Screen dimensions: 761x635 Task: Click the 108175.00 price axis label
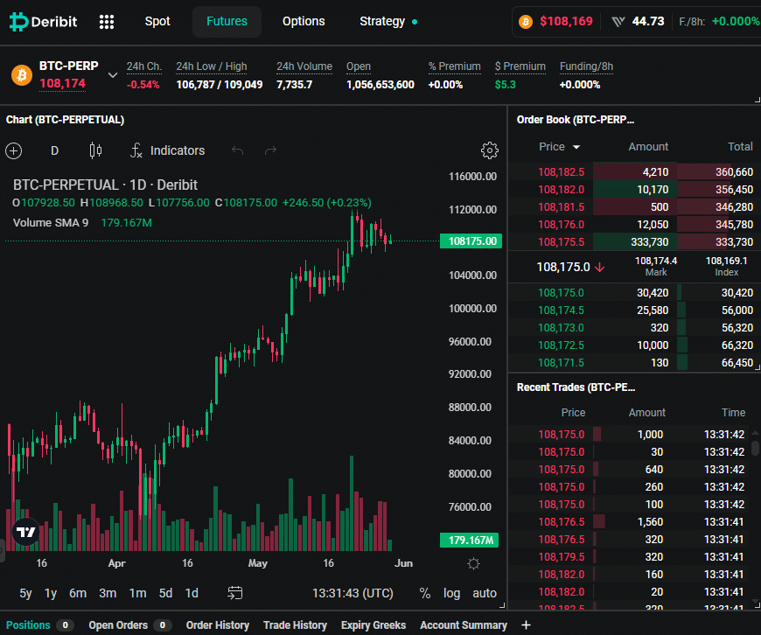(471, 241)
